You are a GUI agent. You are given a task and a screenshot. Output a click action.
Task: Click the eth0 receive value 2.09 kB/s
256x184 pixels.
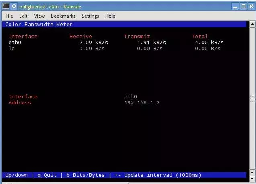[94, 43]
